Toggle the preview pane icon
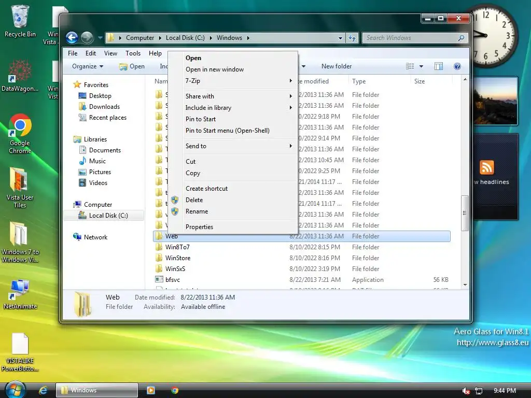This screenshot has width=531, height=398. (x=439, y=66)
